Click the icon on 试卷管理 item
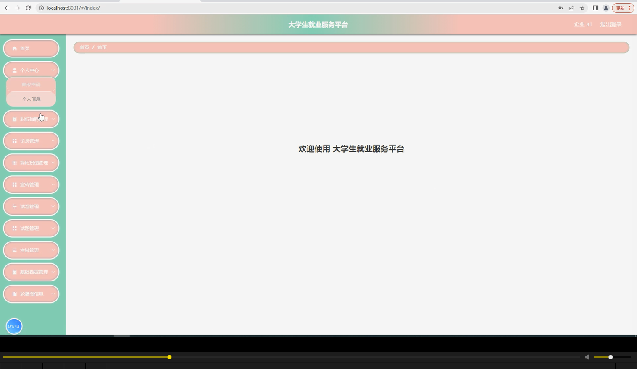 point(14,206)
